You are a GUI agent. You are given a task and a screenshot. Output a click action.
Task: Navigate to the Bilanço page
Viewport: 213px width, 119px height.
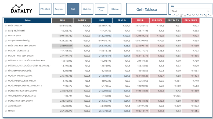click(x=115, y=9)
